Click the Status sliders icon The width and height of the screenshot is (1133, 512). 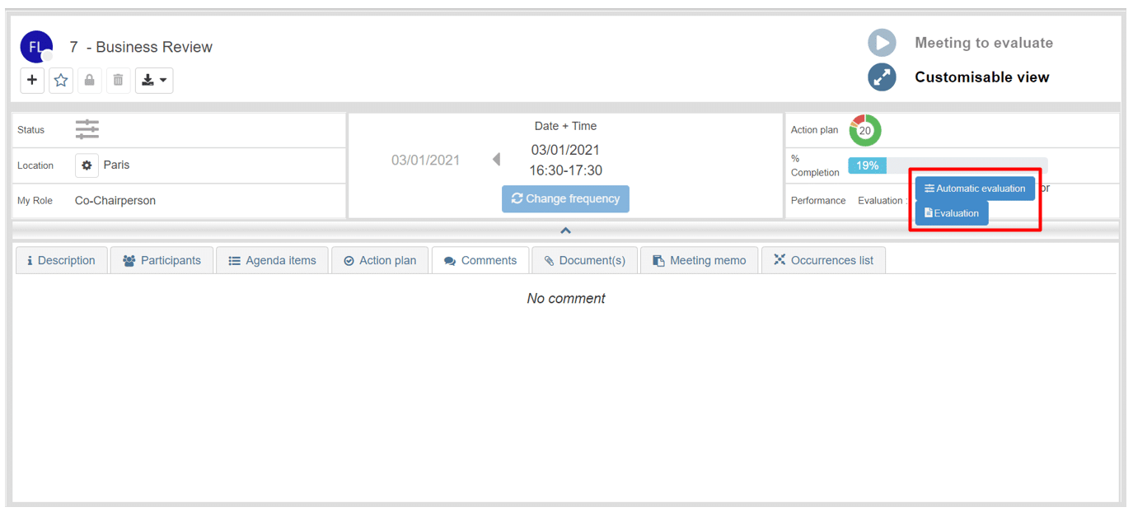coord(87,129)
